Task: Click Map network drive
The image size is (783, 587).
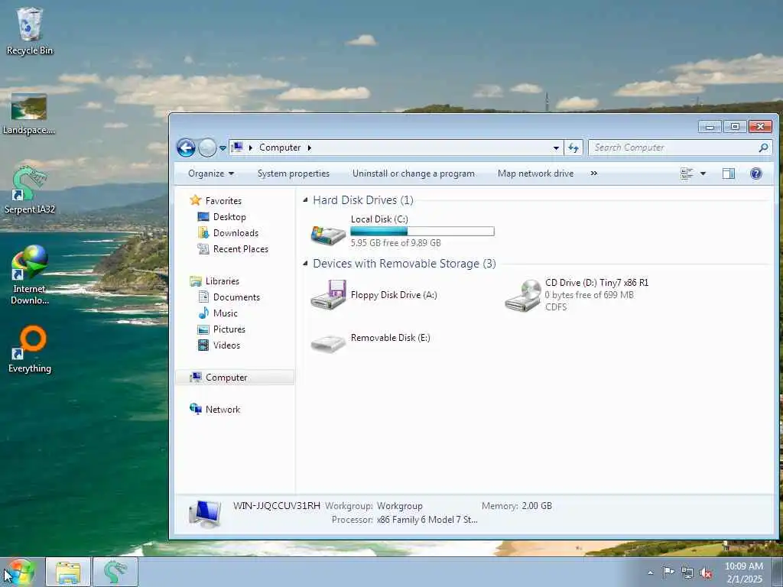Action: point(535,174)
